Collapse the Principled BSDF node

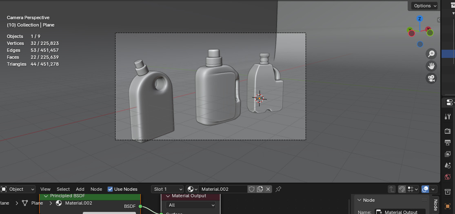tap(46, 196)
